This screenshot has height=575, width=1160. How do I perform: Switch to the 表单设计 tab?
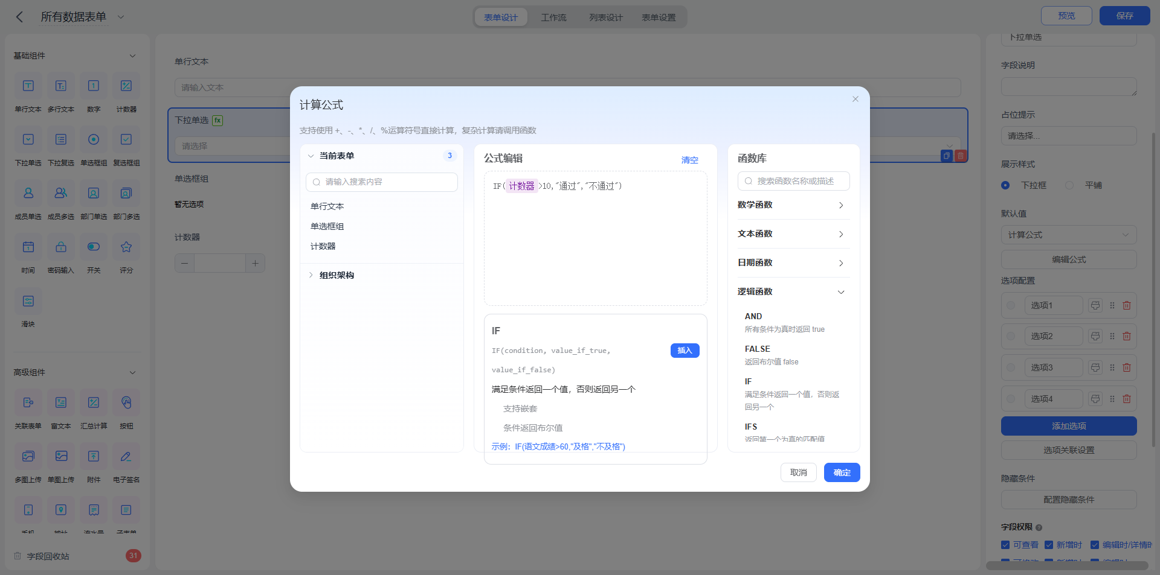[x=501, y=17]
